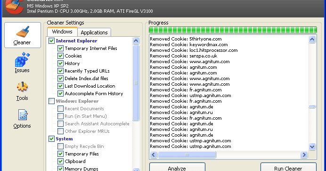326x171 pixels.
Task: Toggle Recently Typed URLs checkbox
Action: pyautogui.click(x=60, y=71)
